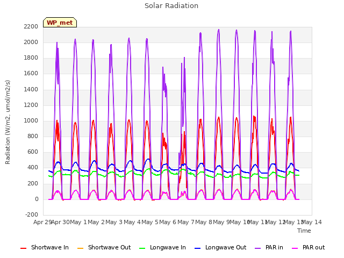Screen dimensions: 344x258
Task: Click the 1800 y-axis tick label
Action: tap(31, 58)
